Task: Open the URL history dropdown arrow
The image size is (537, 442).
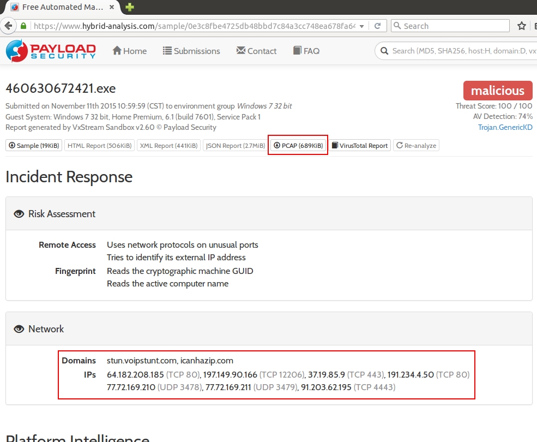Action: [361, 26]
